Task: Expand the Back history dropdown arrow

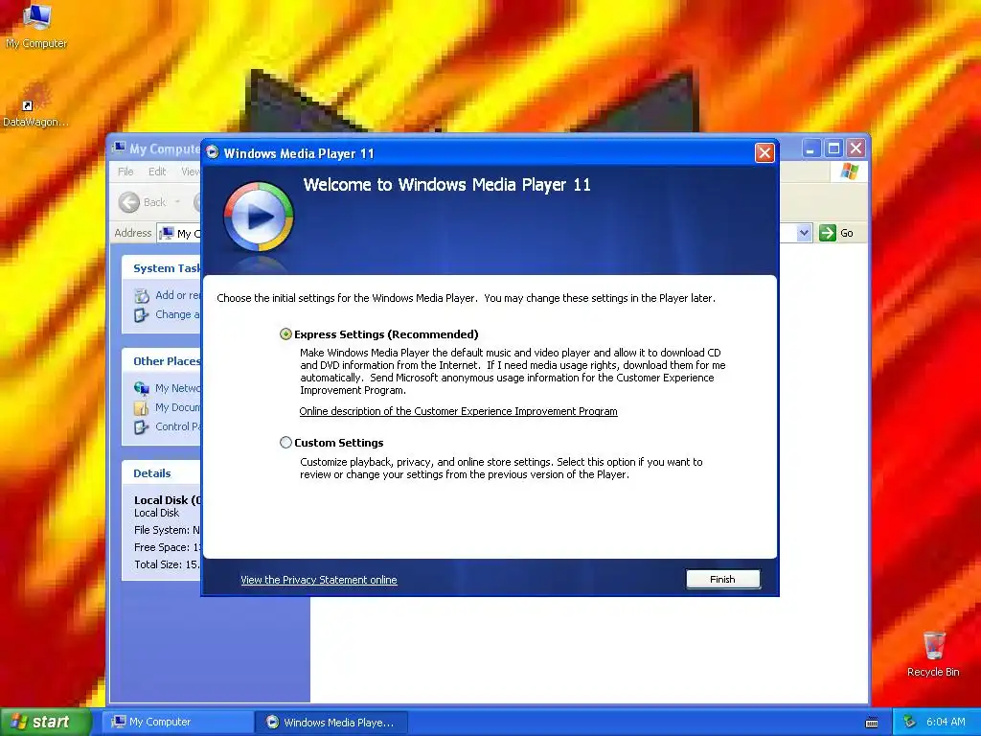Action: pyautogui.click(x=177, y=201)
